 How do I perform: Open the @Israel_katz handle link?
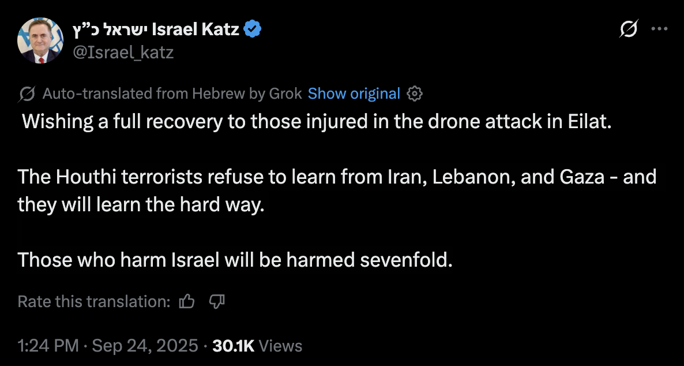[x=123, y=53]
